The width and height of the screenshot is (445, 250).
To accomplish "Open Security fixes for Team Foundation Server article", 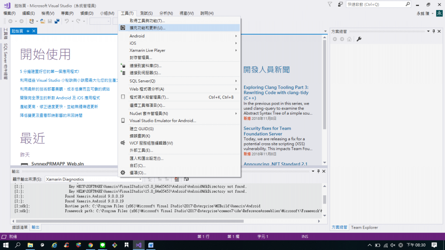I will tap(267, 131).
